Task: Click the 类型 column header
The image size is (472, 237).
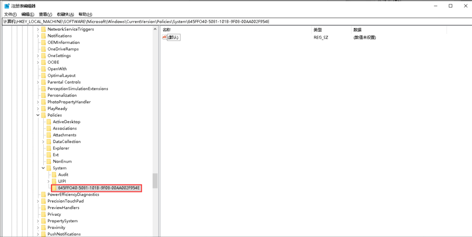Action: [318, 30]
